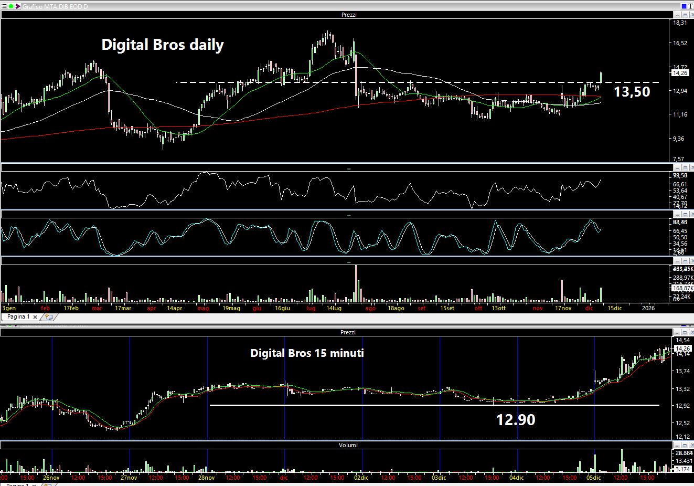Viewport: 694px width, 486px height.
Task: Click the 18ago date label
Action: click(396, 308)
